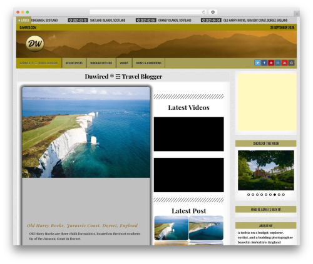Click the round DW logo

[x=35, y=44]
